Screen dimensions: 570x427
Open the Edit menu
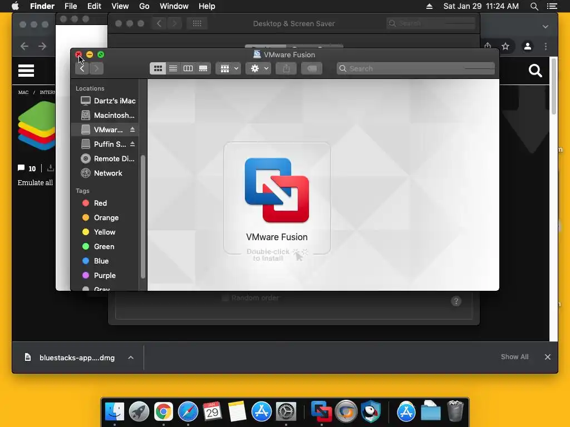click(x=94, y=6)
